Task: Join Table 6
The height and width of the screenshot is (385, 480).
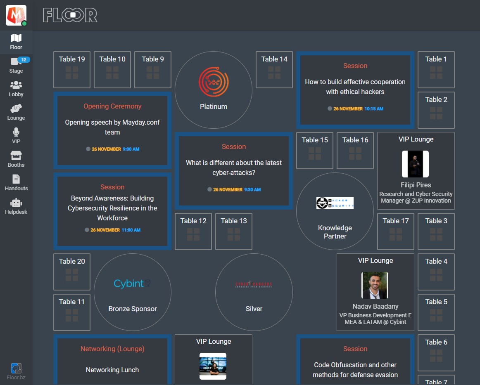Action: [436, 352]
